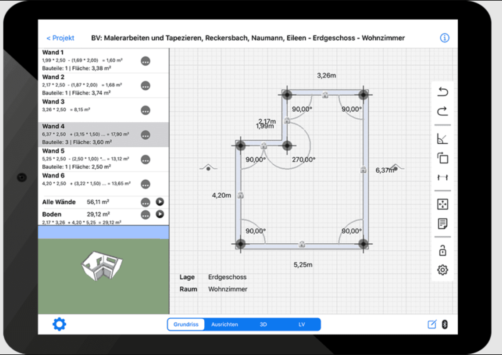Click the 4,20m dimension label
Image resolution: width=502 pixels, height=355 pixels.
221,195
